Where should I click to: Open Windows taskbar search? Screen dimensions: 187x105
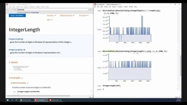(12, 100)
